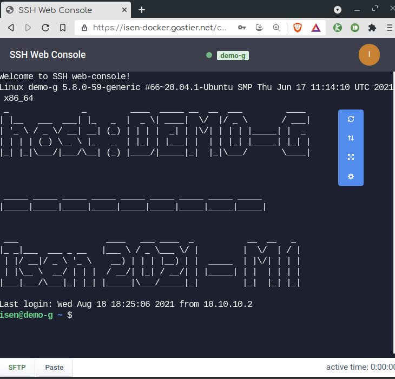Open the SFTP panel

(x=17, y=368)
